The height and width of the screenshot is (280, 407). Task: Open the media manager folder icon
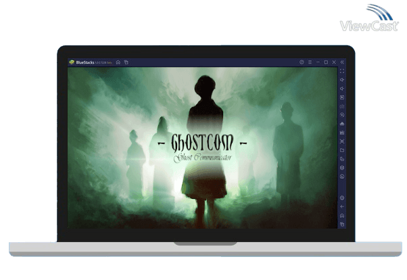coord(342,150)
